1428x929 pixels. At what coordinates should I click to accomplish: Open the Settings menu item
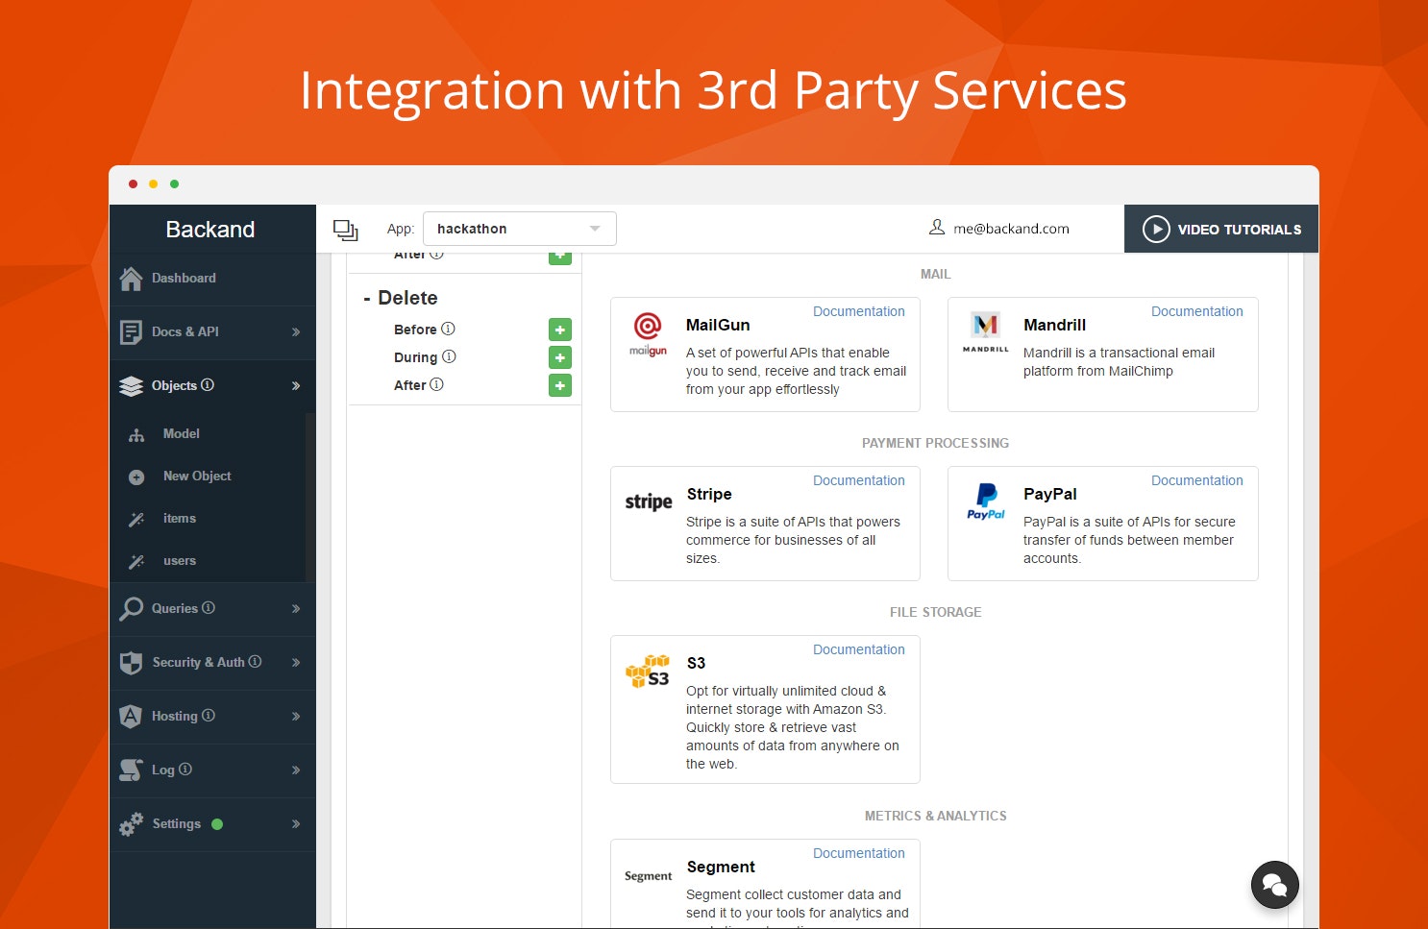(x=212, y=824)
